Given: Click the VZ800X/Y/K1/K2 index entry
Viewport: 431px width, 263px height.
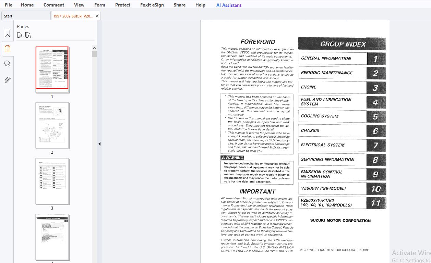Looking at the screenshot, I should pyautogui.click(x=342, y=203).
